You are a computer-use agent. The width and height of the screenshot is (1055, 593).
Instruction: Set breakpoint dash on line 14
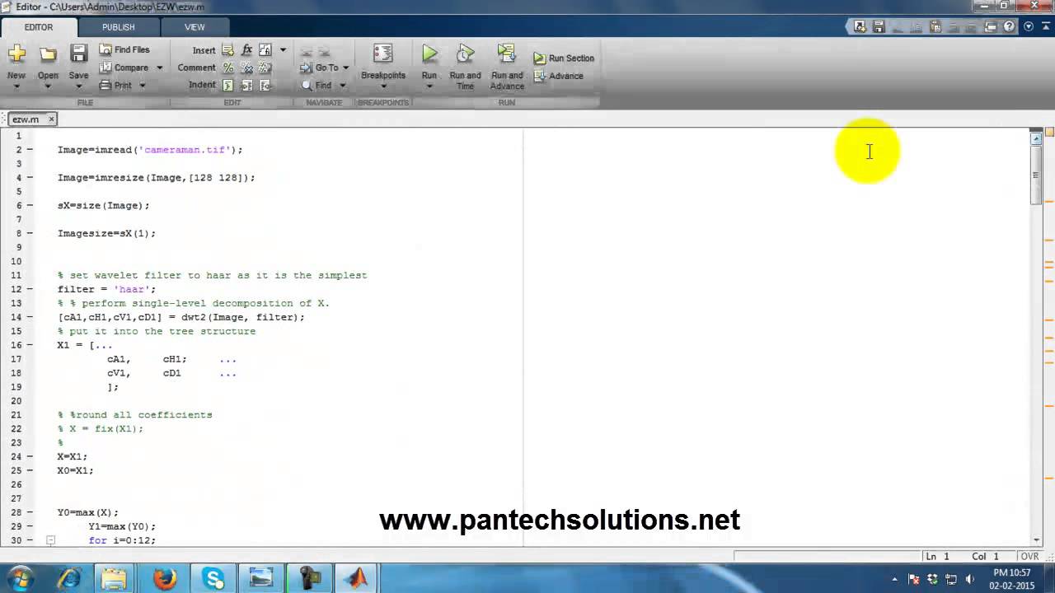tap(30, 317)
